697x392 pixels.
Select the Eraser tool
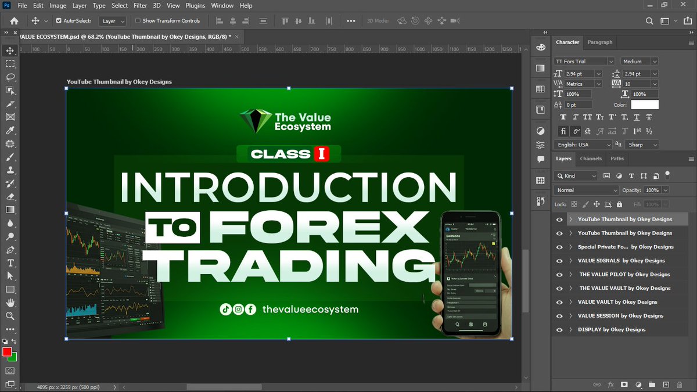(10, 197)
